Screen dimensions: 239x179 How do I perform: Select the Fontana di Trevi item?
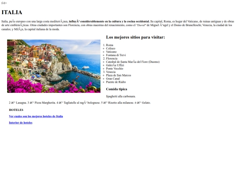(x=116, y=55)
